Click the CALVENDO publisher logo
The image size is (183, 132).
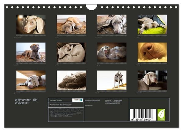pos(77,100)
